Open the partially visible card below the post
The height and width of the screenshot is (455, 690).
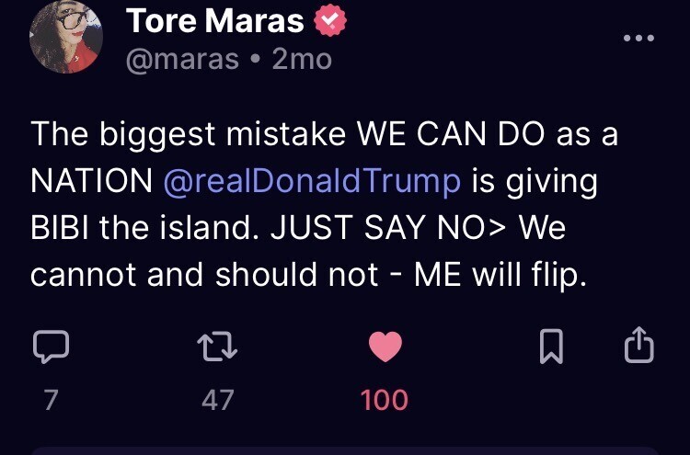click(345, 450)
